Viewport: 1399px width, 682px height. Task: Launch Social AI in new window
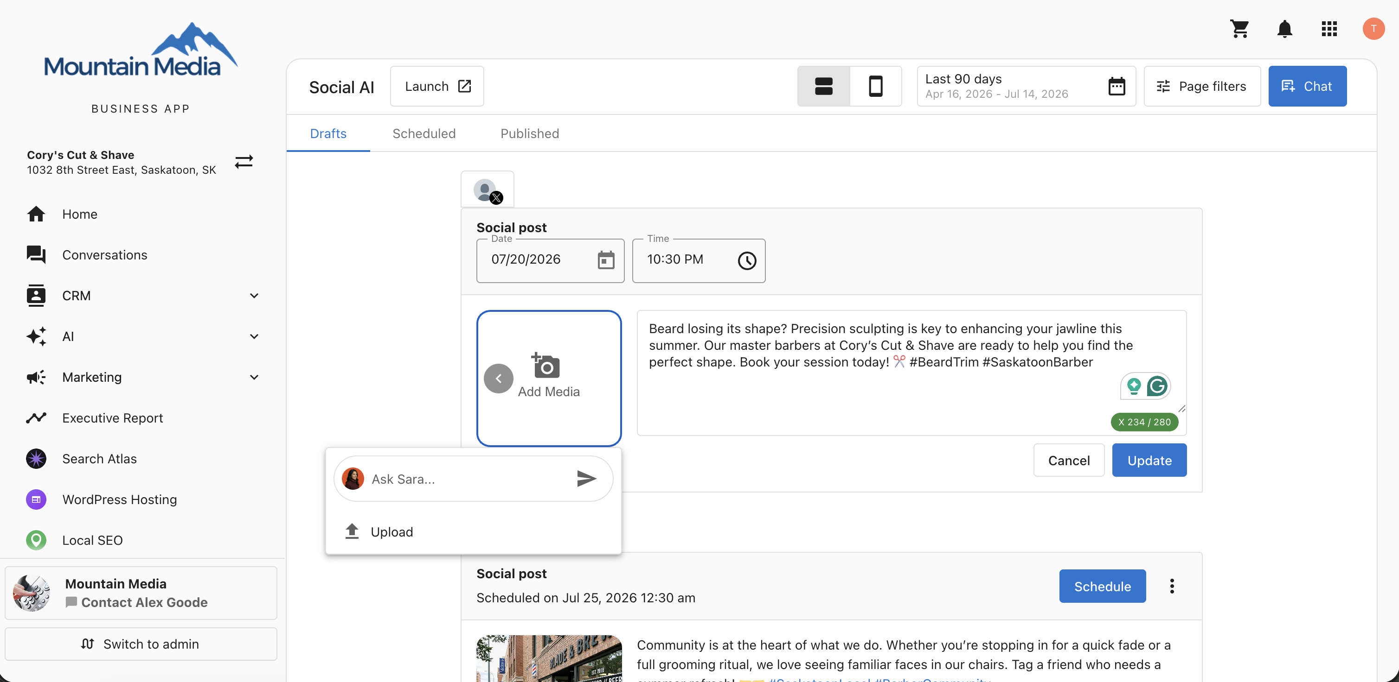[436, 86]
